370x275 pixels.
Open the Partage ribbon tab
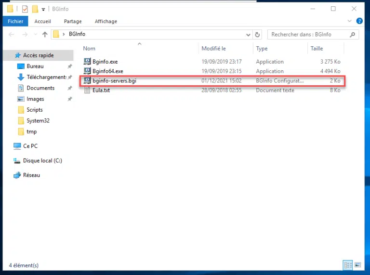click(x=73, y=21)
